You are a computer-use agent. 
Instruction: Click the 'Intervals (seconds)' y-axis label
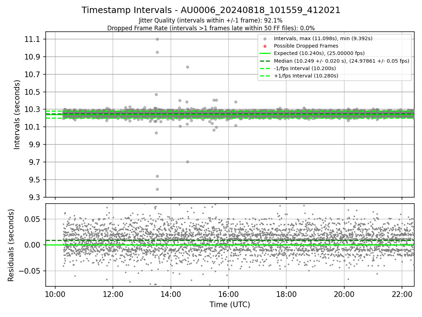[17, 114]
